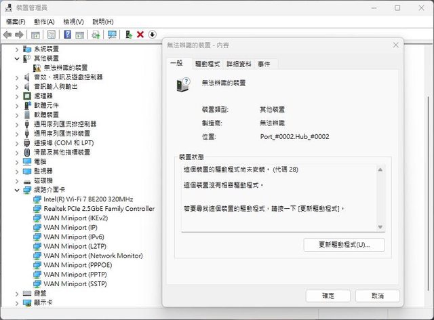
Task: Click the green Update driver toolbar icon
Action: [129, 35]
